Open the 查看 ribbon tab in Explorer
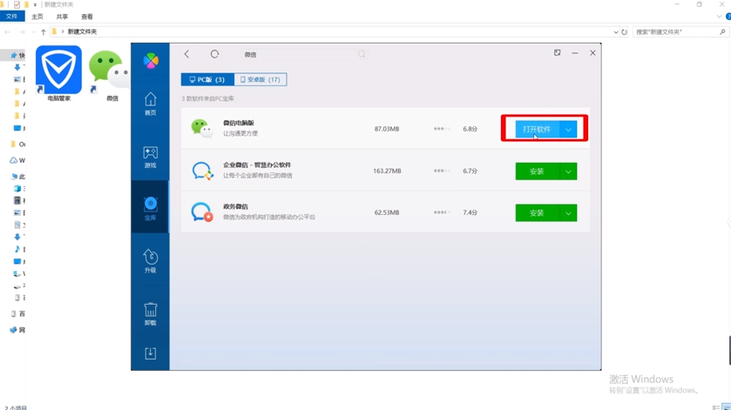The image size is (731, 410). point(87,17)
